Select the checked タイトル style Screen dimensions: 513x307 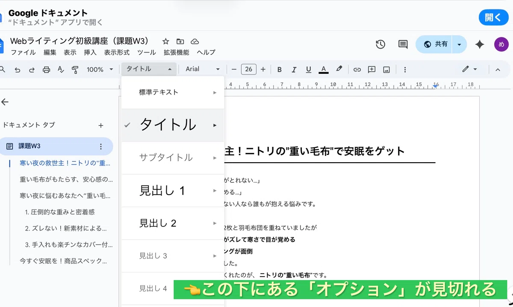173,125
